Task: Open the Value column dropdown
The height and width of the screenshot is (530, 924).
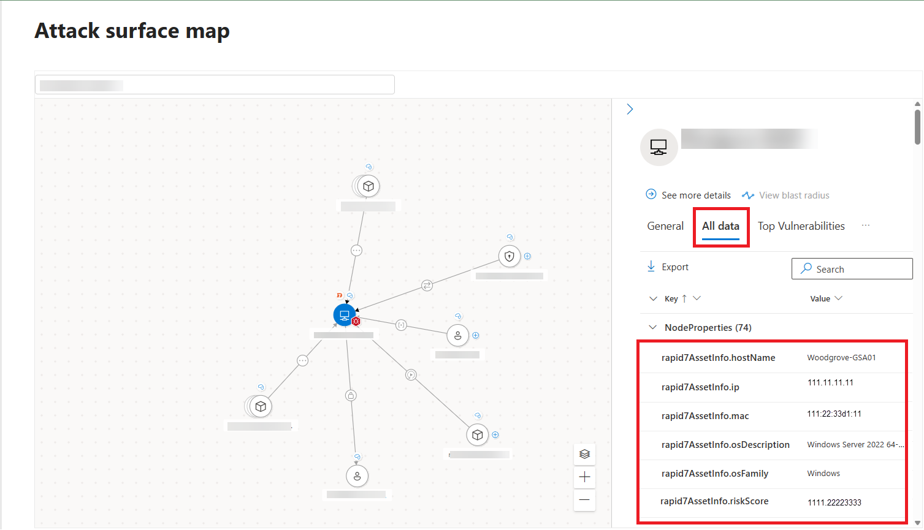Action: click(x=839, y=298)
